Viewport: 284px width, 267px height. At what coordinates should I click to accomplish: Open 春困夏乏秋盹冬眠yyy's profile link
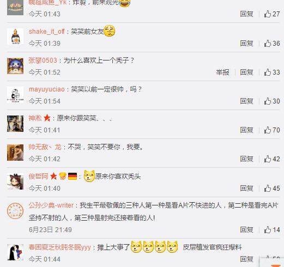(x=59, y=247)
